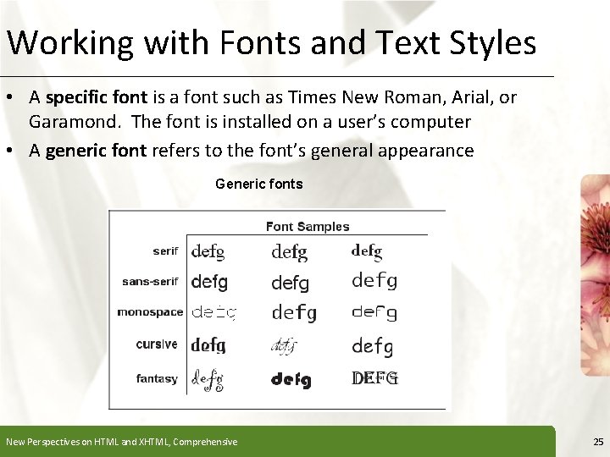Click the first sans-serif 'defg' sample
Image resolution: width=610 pixels, height=457 pixels.
click(x=209, y=282)
